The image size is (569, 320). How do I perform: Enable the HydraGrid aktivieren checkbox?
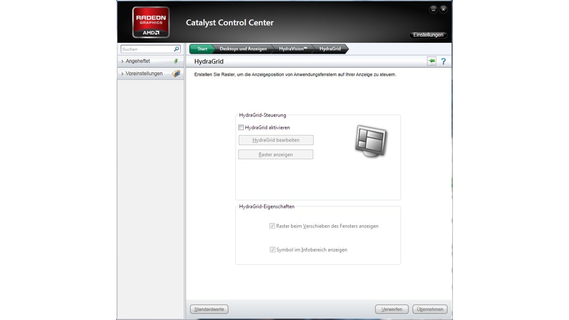pos(241,128)
